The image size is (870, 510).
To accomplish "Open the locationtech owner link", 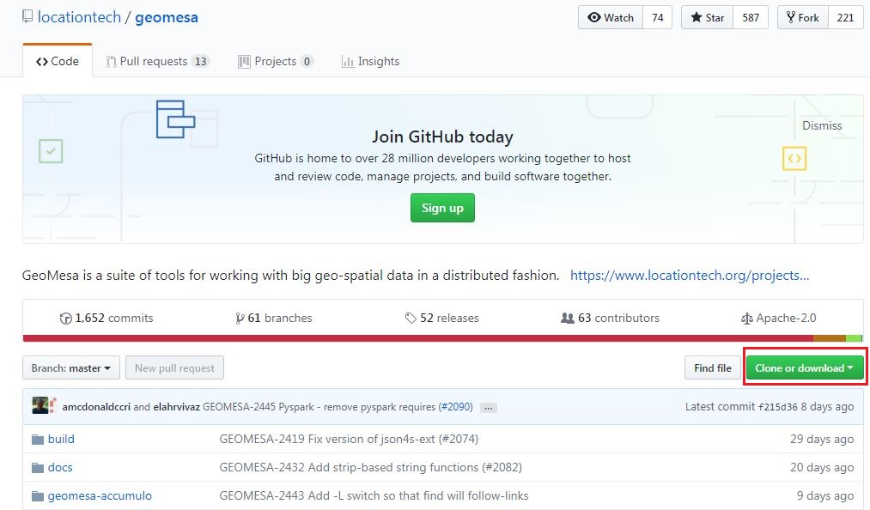I will click(79, 17).
